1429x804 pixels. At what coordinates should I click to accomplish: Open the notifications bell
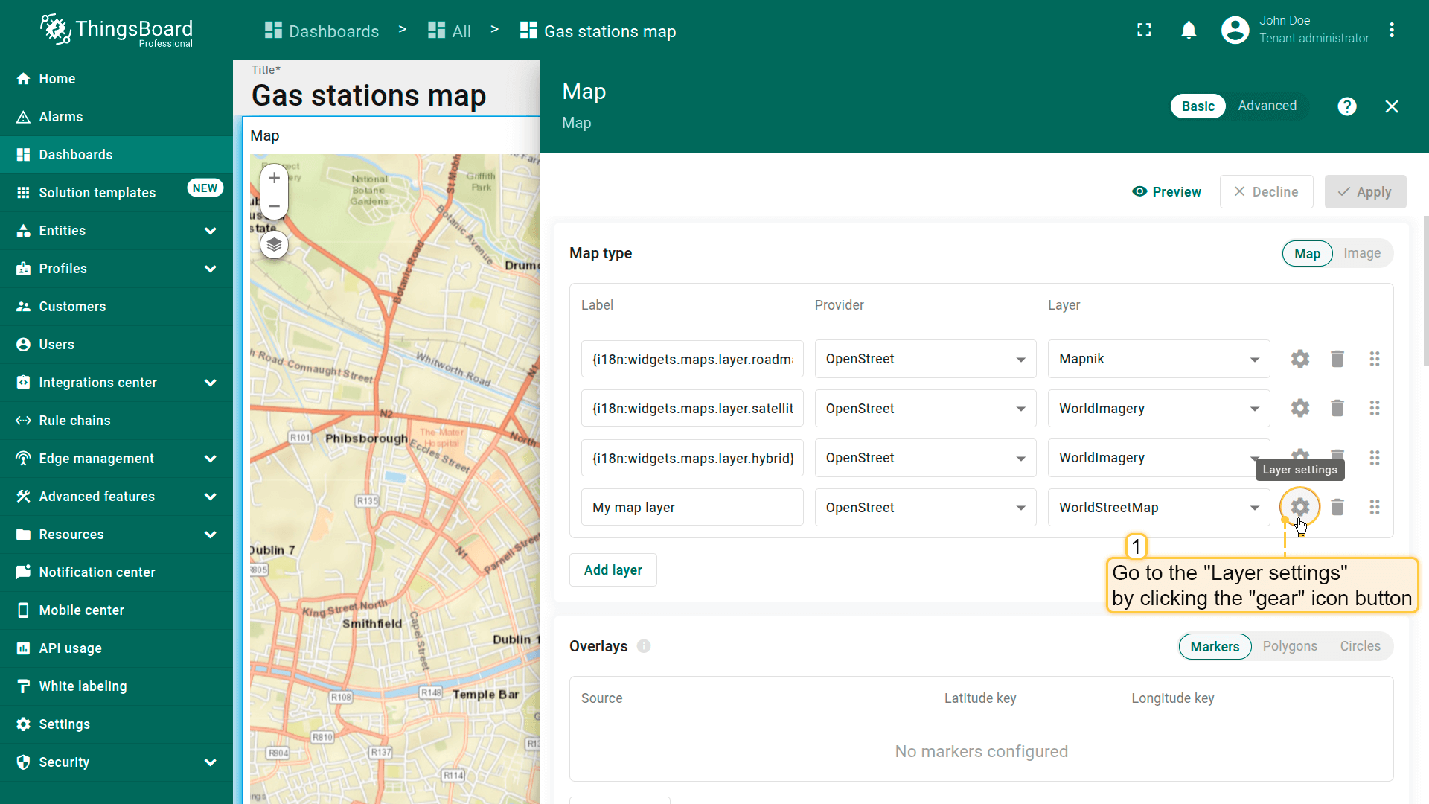click(x=1189, y=31)
